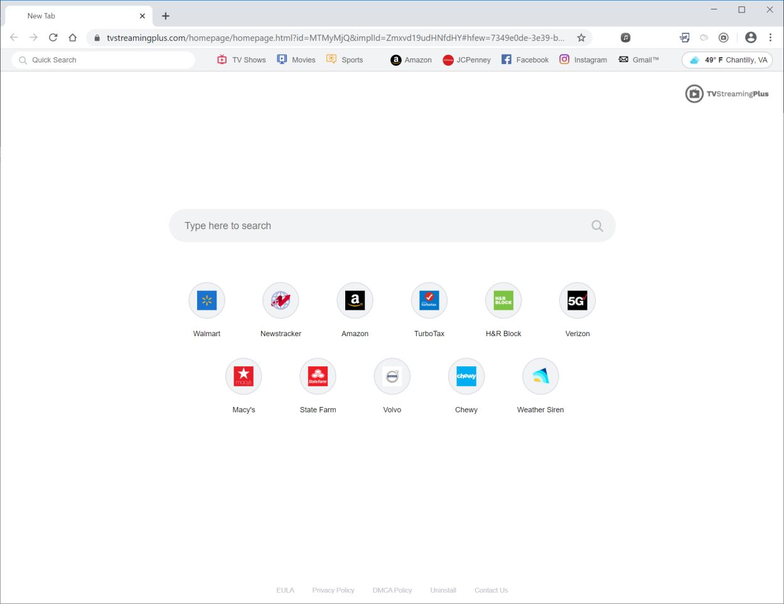Image resolution: width=784 pixels, height=604 pixels.
Task: Bookmark this page with the star icon
Action: (581, 38)
